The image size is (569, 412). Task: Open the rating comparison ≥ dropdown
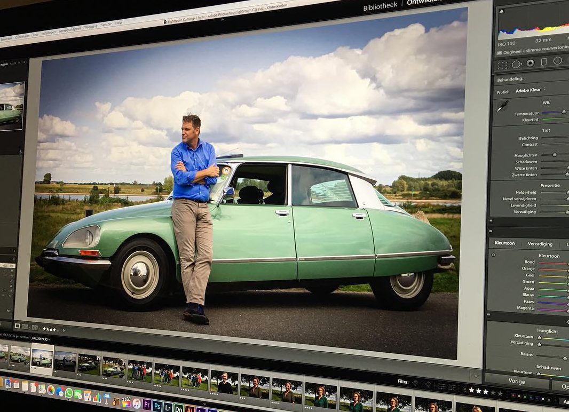click(x=465, y=389)
